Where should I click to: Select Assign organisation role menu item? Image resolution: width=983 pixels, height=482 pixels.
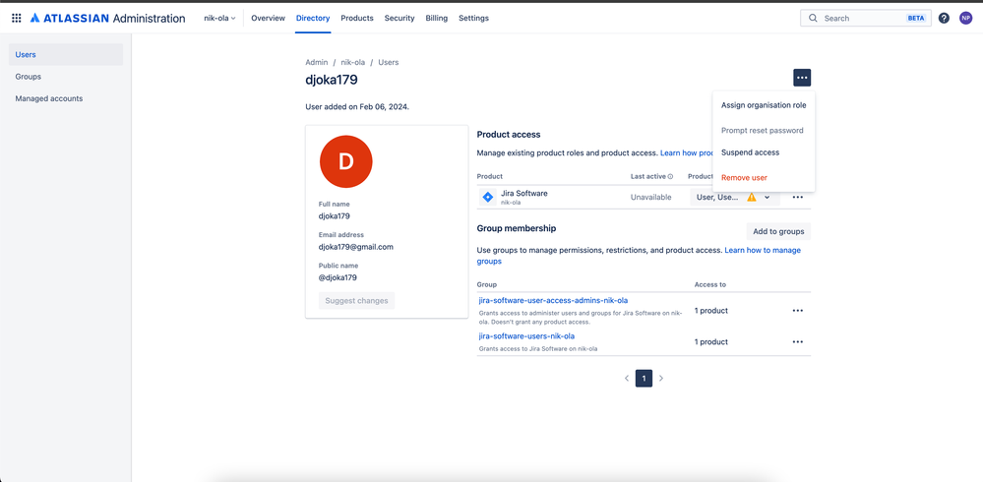[x=764, y=105]
